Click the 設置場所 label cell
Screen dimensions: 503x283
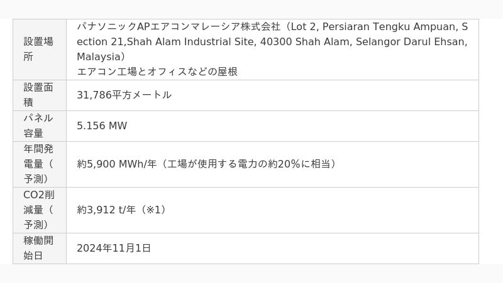coord(39,49)
